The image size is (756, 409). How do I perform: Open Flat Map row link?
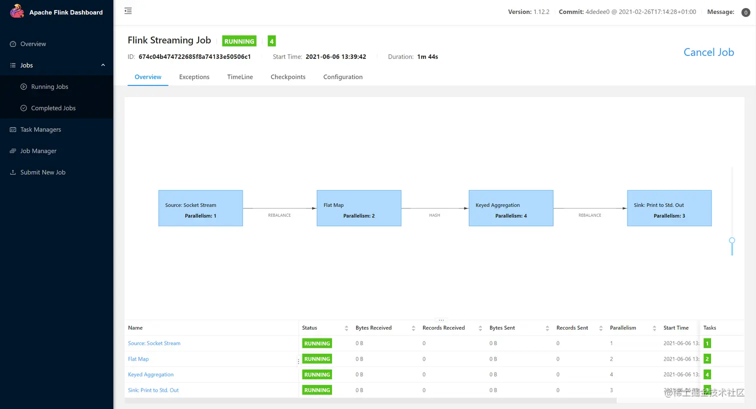[x=138, y=359]
